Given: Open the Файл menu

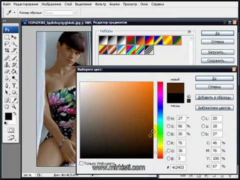Looking at the screenshot, I should click(x=6, y=4).
